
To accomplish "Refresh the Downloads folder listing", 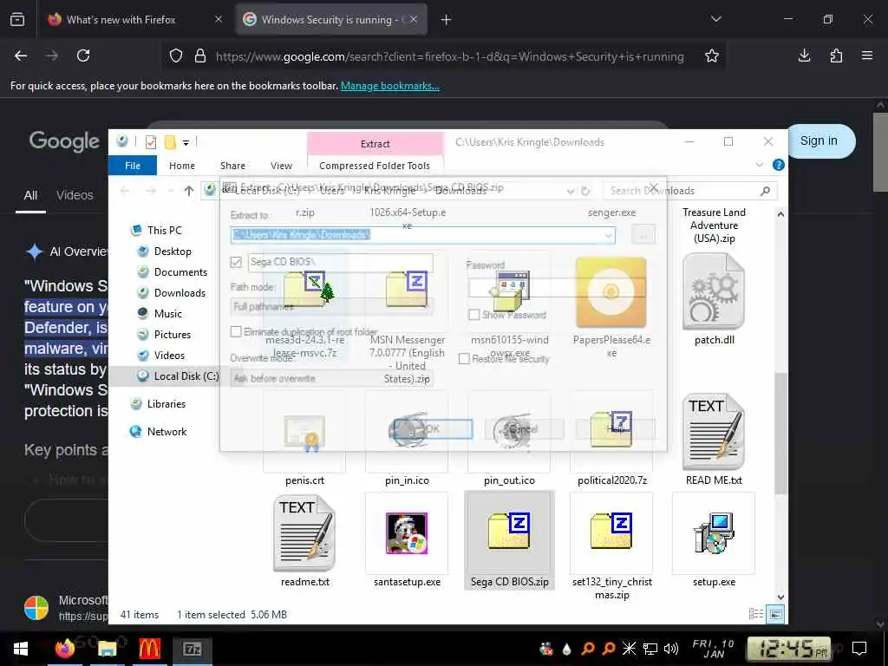I will [x=585, y=191].
